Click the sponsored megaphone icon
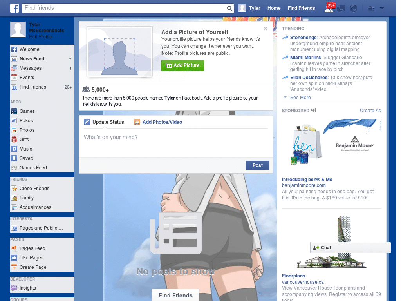Viewport: 401px width, 301px height. click(x=314, y=110)
